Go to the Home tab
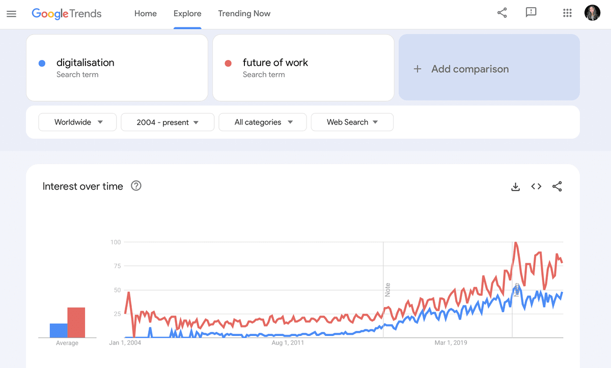This screenshot has width=611, height=368. (x=145, y=14)
